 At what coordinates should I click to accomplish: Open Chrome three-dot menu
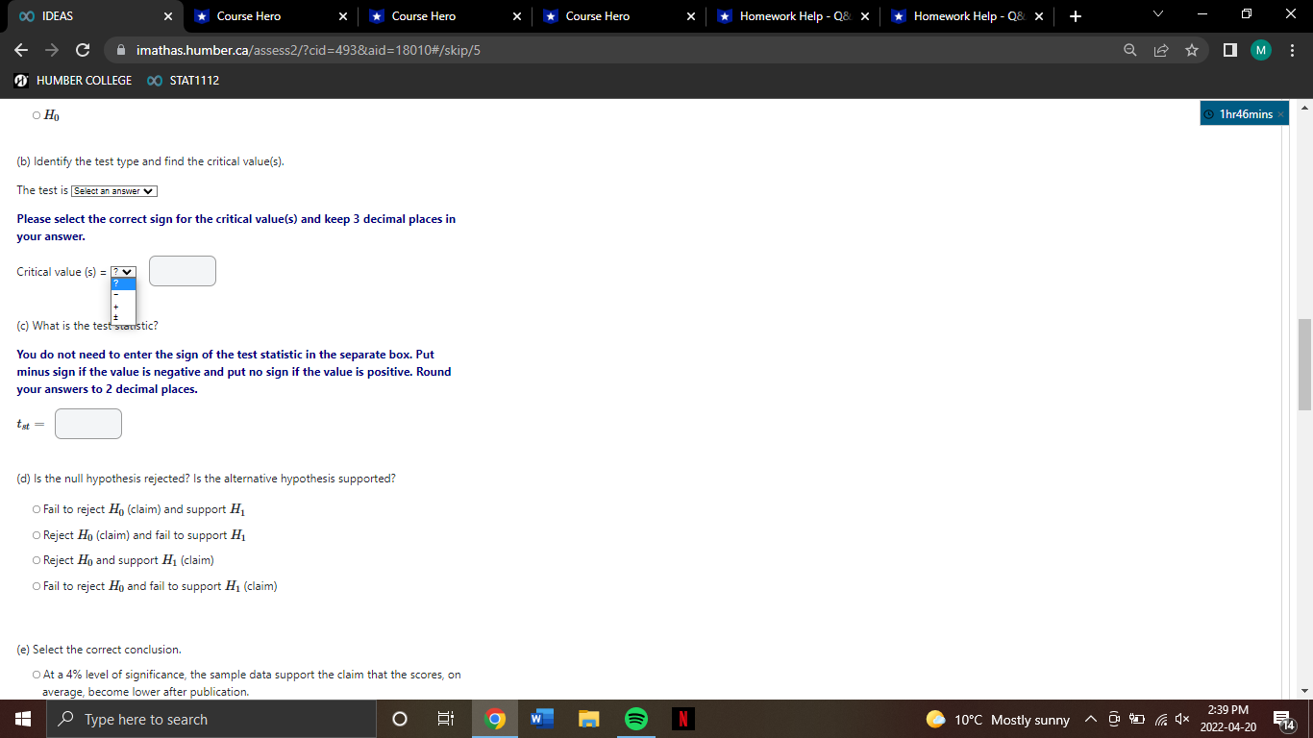pos(1293,50)
